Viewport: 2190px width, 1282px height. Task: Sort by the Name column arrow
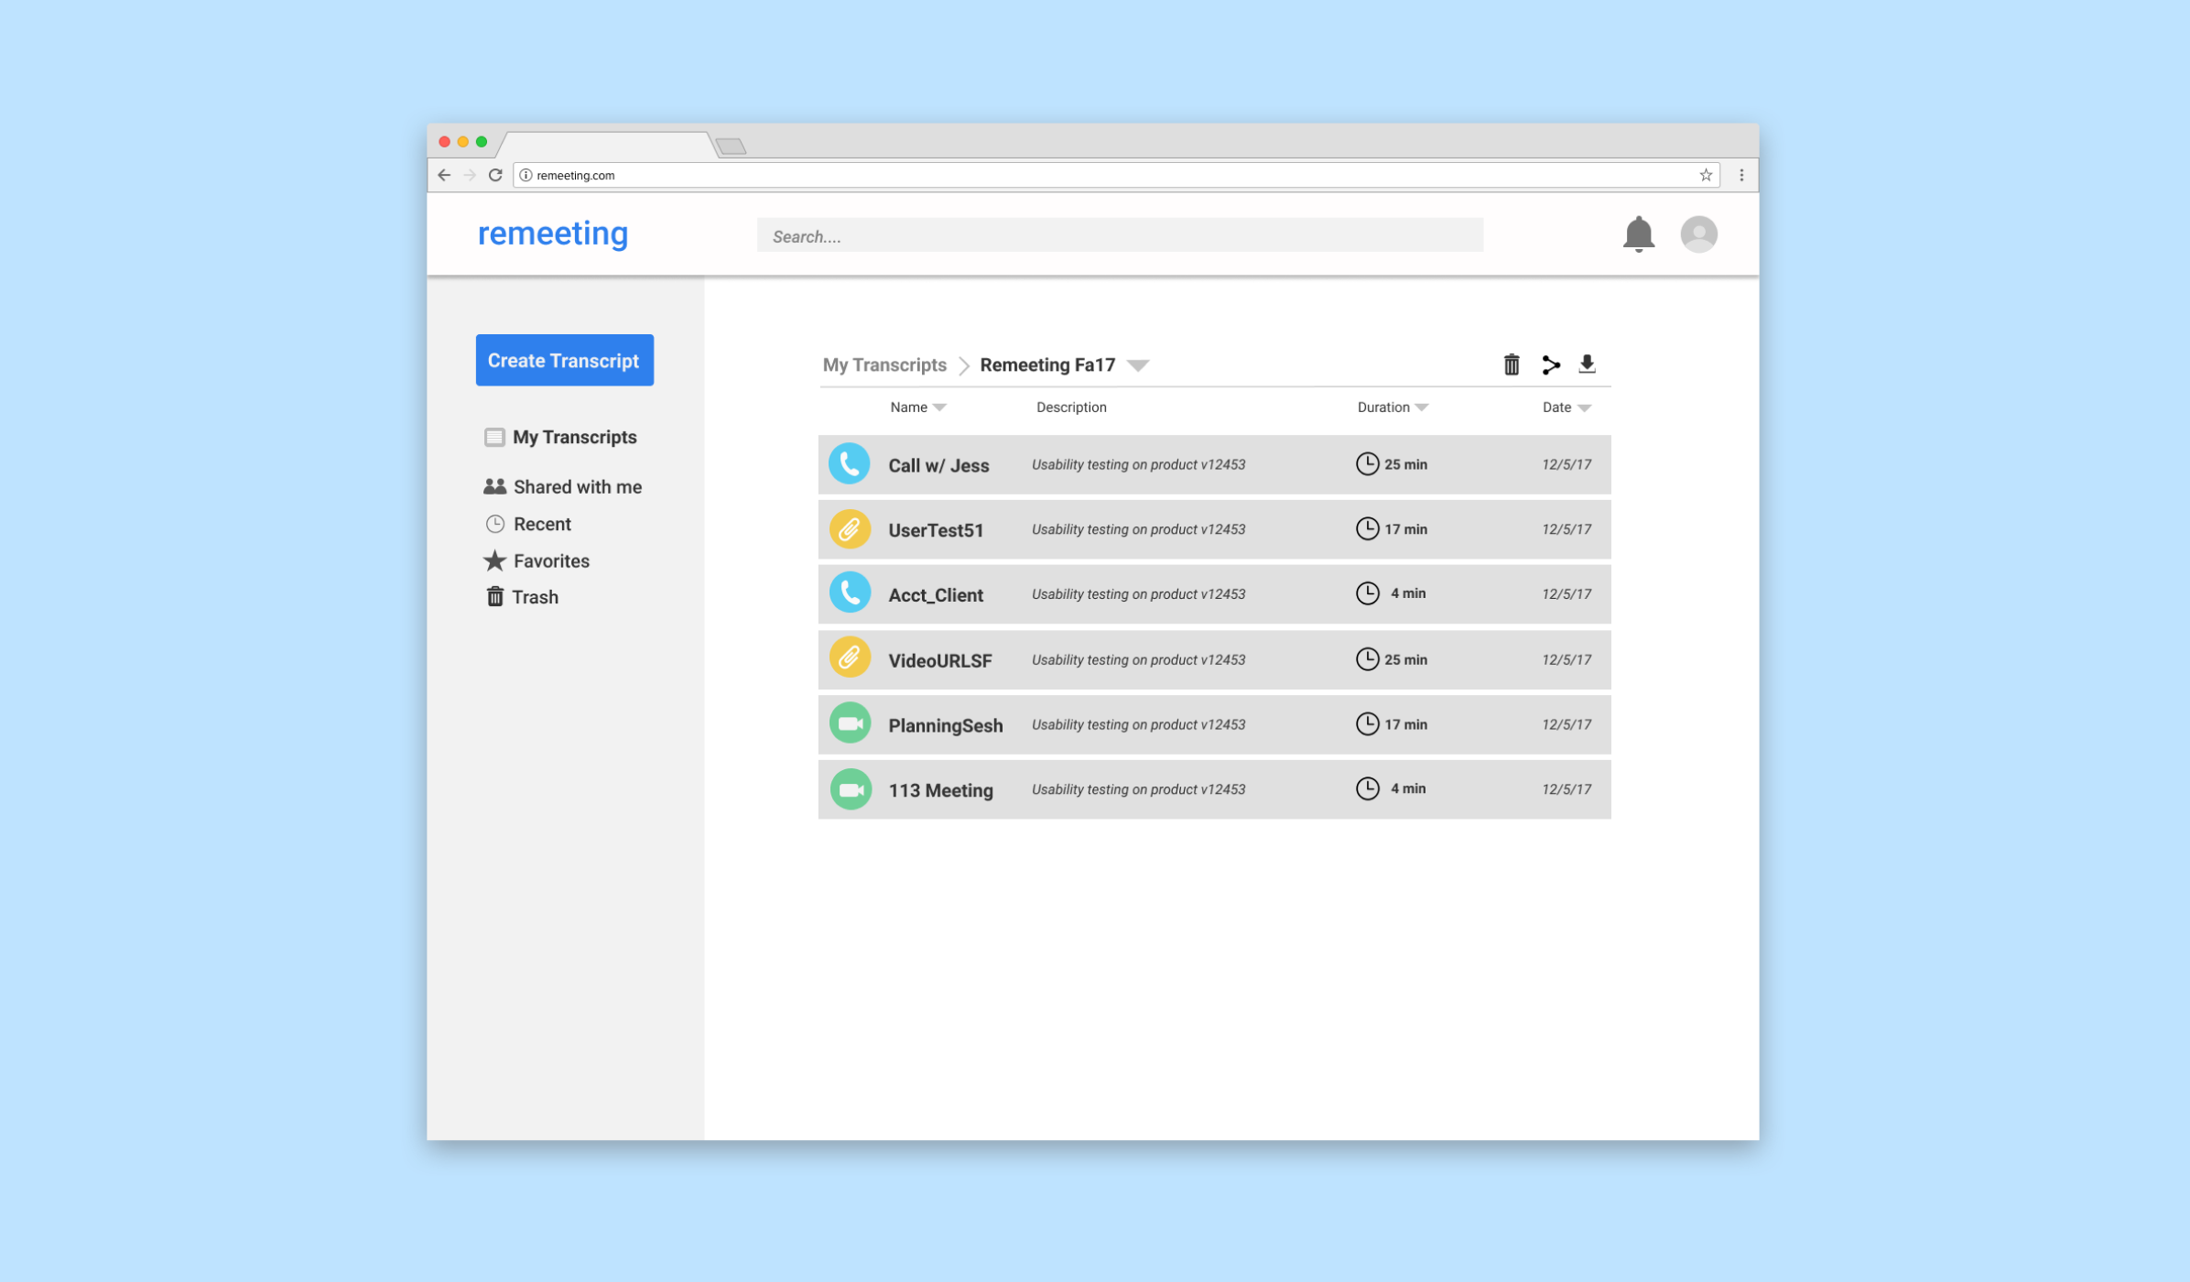939,407
